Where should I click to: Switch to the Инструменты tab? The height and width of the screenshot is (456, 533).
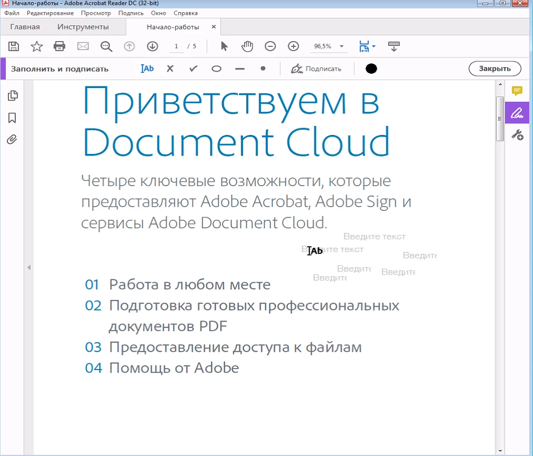83,27
